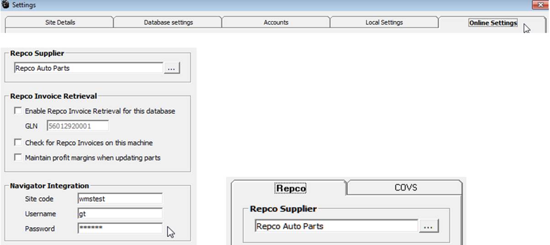
Task: Browse suppliers with the ellipsis button above Invoice Retrieval
Action: pyautogui.click(x=172, y=68)
